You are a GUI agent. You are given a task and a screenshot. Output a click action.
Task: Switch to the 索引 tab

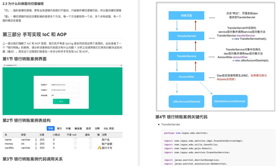click(x=60, y=128)
